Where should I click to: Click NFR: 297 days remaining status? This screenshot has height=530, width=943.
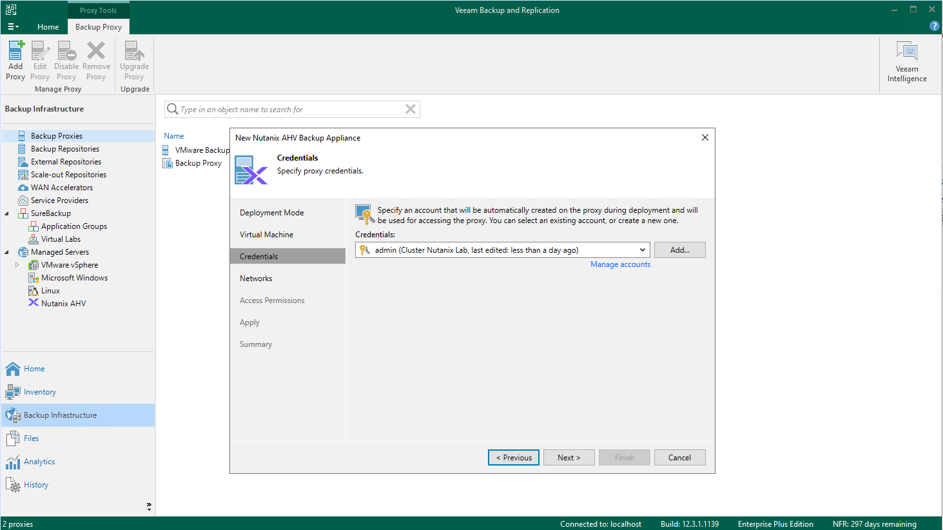point(874,524)
